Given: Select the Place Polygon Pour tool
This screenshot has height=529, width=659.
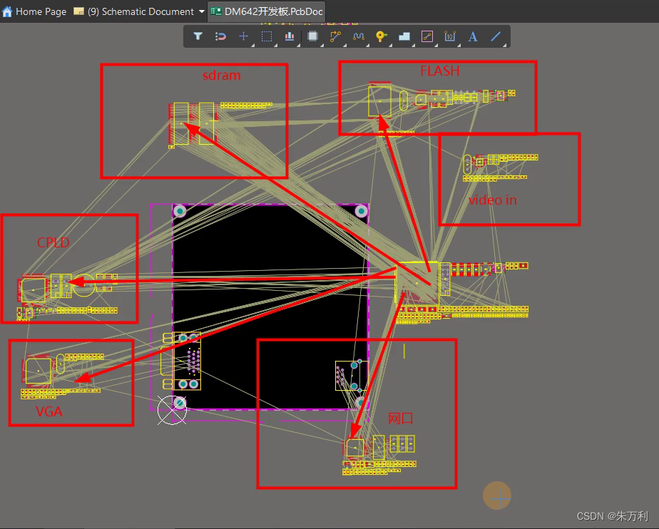Looking at the screenshot, I should (404, 36).
